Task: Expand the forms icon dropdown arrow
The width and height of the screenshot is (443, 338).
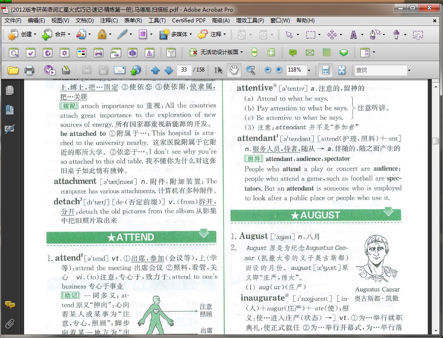Action: coord(151,34)
